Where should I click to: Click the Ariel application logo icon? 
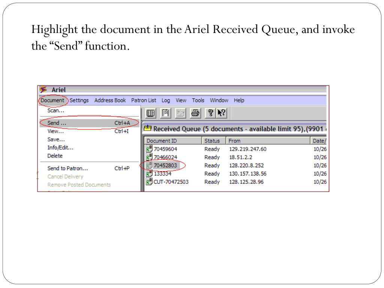pyautogui.click(x=43, y=90)
